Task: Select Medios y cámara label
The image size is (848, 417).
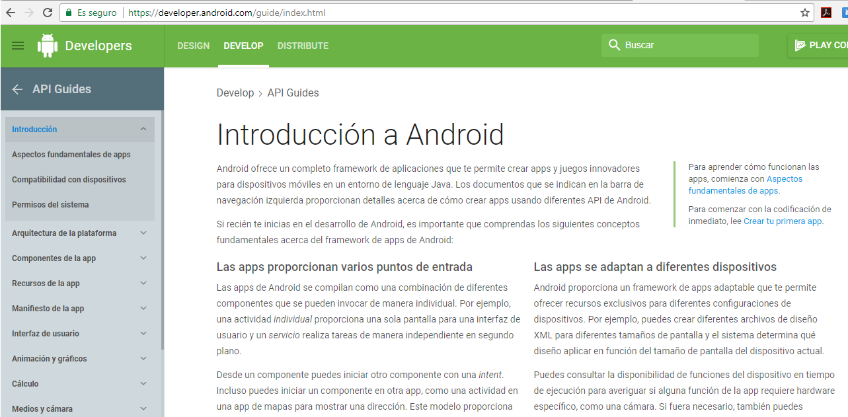Action: click(42, 409)
